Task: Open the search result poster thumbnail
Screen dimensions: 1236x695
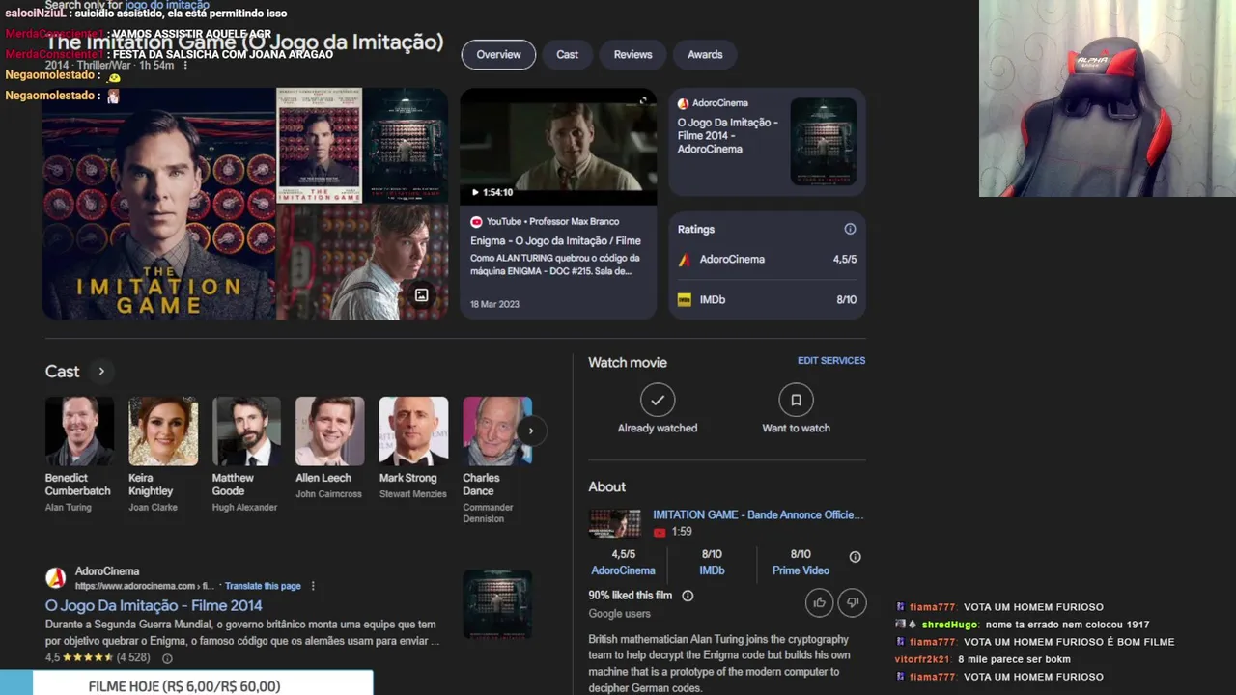Action: pos(497,604)
